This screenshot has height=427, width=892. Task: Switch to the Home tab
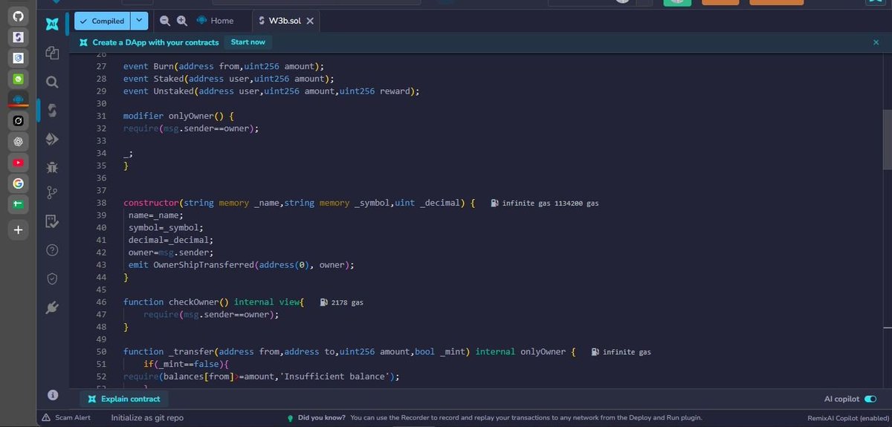[x=216, y=21]
